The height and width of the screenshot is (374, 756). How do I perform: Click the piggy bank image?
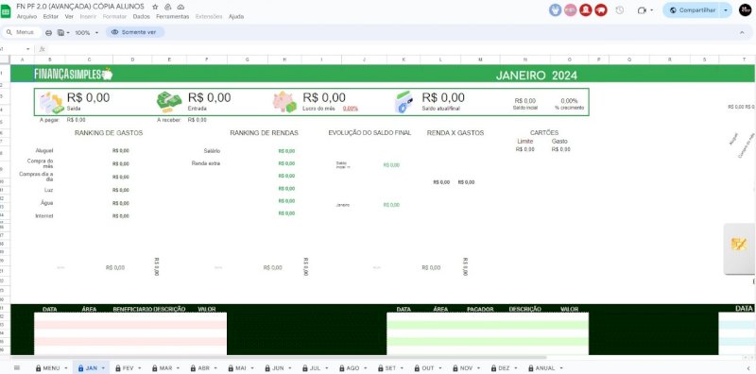[x=284, y=102]
